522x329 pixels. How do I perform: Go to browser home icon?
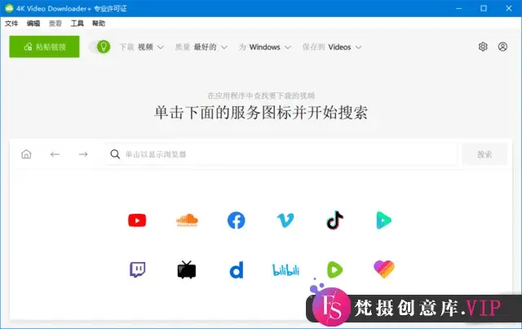[x=26, y=154]
